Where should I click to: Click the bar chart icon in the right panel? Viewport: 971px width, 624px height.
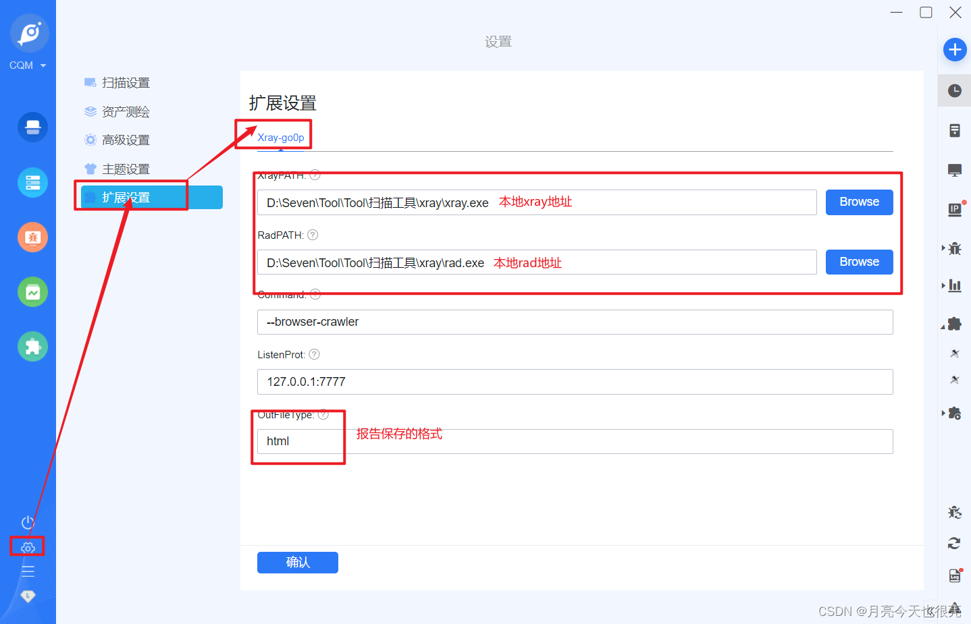955,285
